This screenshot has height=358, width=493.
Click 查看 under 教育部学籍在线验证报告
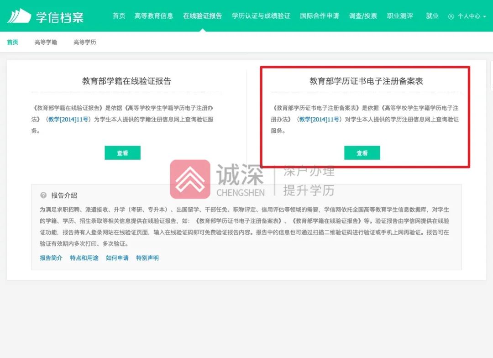(122, 153)
